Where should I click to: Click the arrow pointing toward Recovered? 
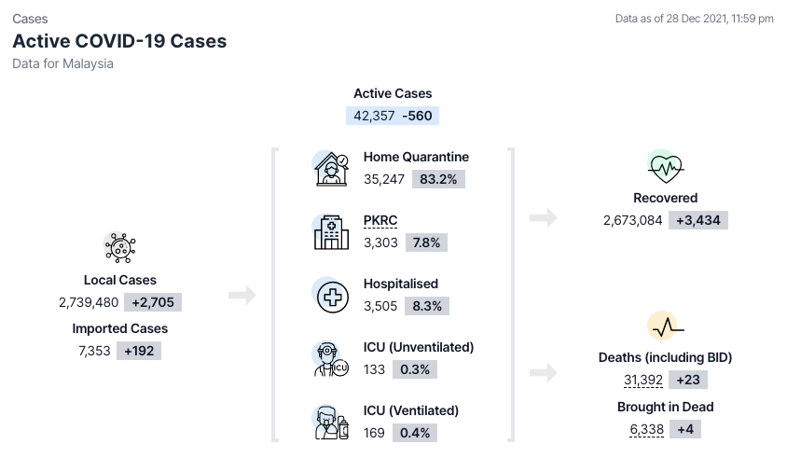point(543,218)
